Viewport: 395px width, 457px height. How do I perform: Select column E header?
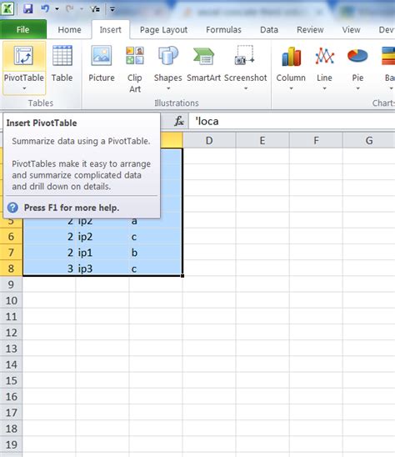[x=262, y=140]
